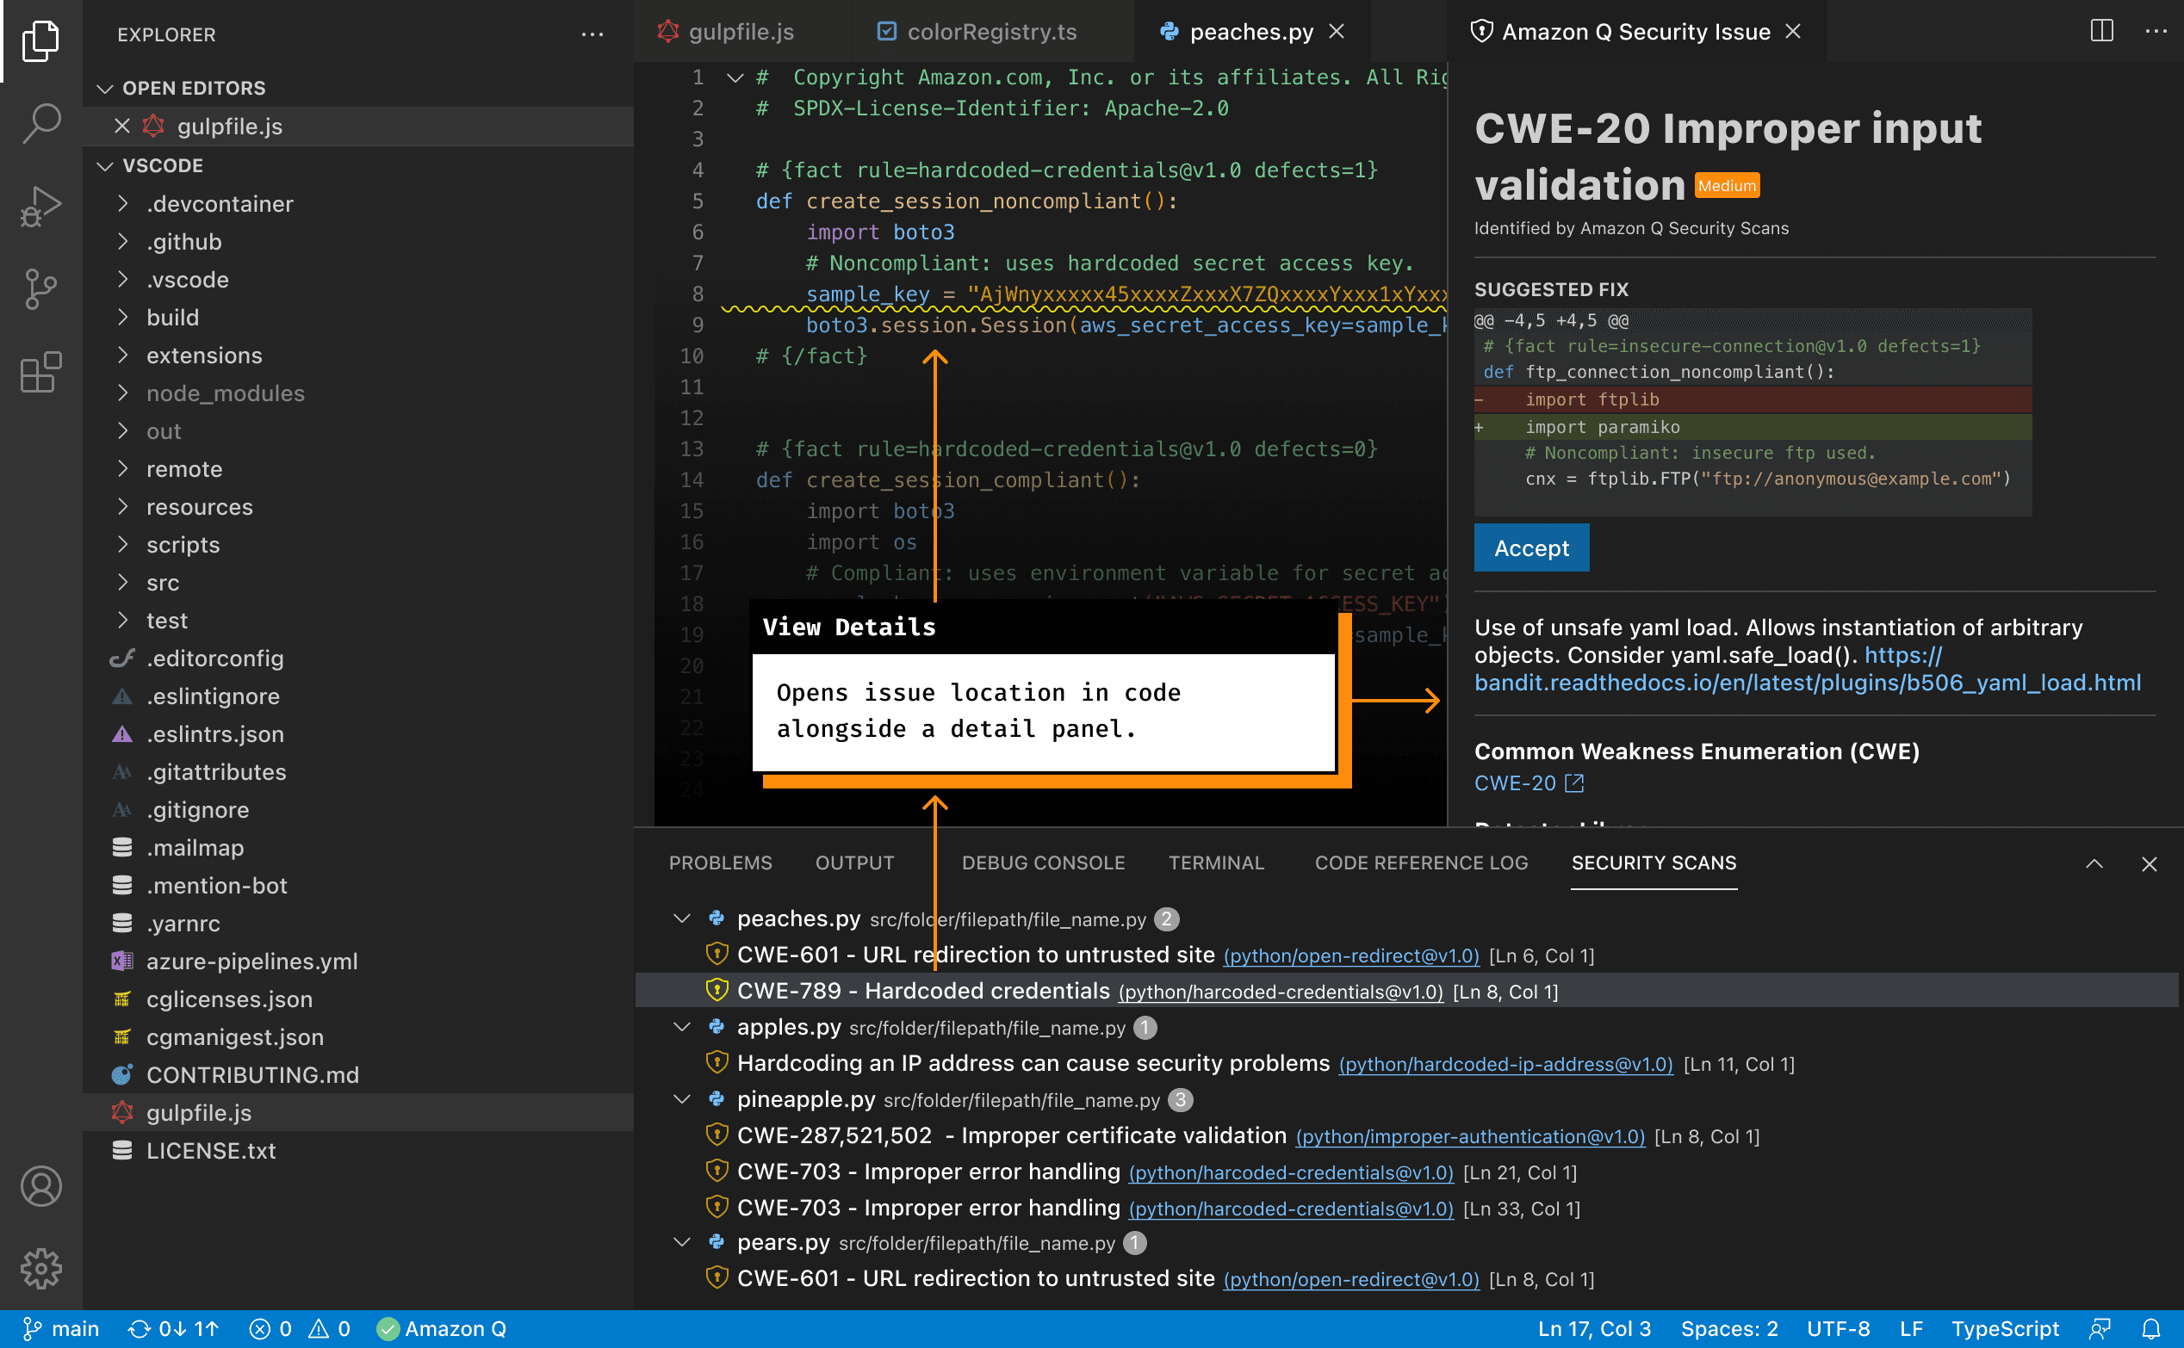
Task: Show warnings count in status bar
Action: pos(329,1328)
